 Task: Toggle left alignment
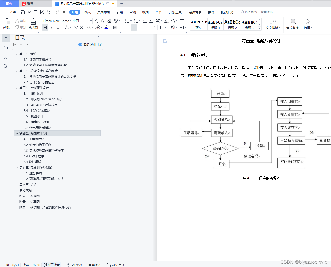(x=127, y=27)
